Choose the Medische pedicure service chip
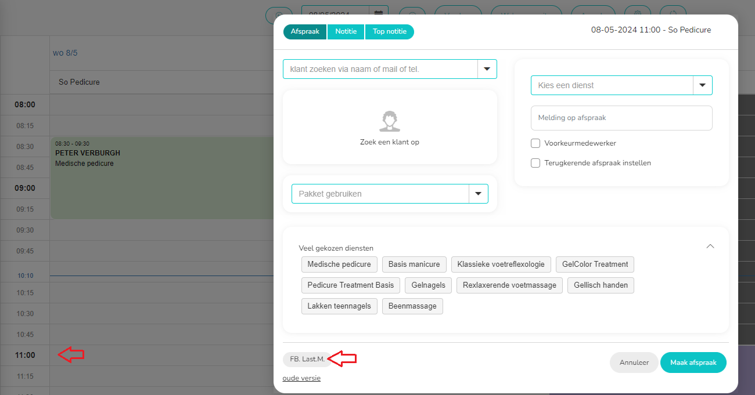 point(339,264)
